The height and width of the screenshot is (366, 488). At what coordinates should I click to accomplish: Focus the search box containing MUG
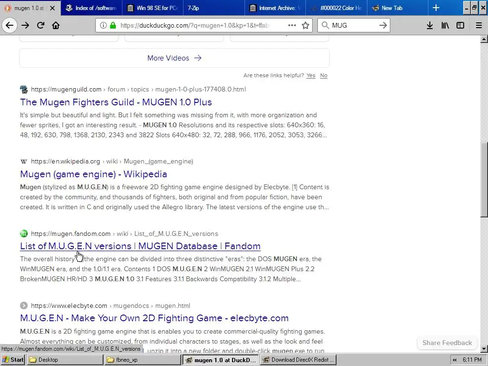click(354, 25)
